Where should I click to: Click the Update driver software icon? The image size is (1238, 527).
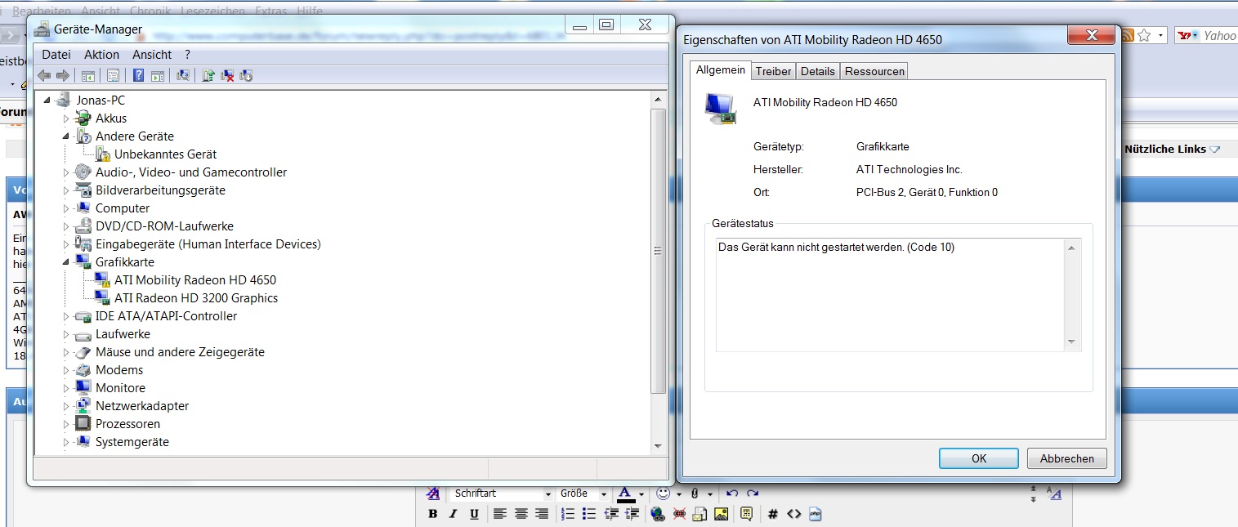[x=208, y=75]
